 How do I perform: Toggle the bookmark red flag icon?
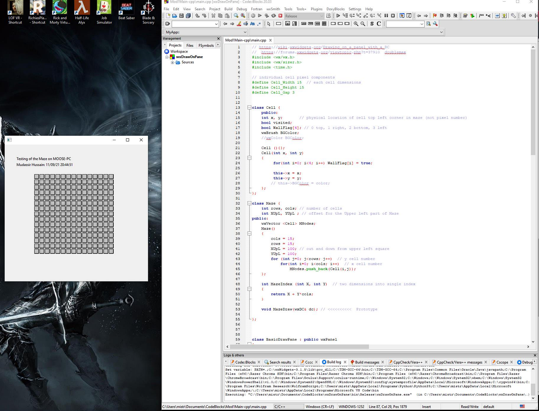435,16
